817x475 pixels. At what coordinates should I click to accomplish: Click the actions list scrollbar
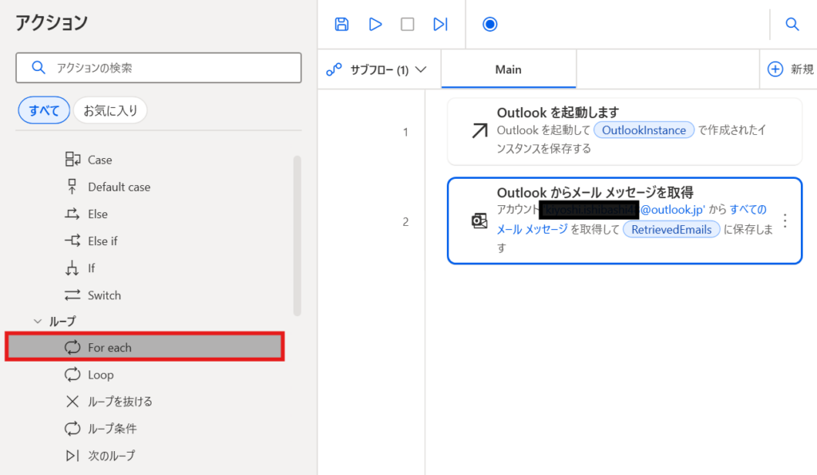tap(297, 236)
